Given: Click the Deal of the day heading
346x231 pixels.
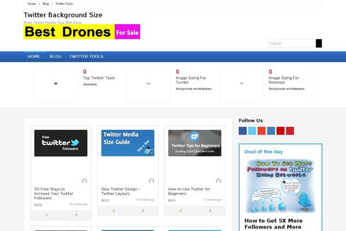Looking at the screenshot, I should click(x=264, y=152).
